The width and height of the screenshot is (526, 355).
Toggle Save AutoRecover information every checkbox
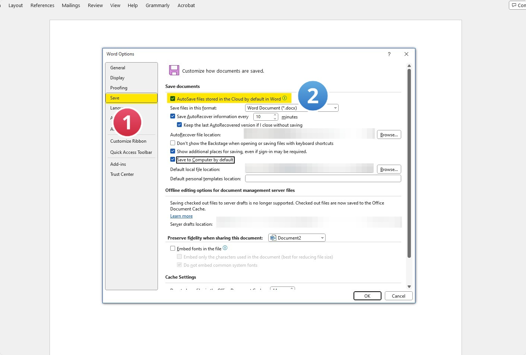pos(172,116)
